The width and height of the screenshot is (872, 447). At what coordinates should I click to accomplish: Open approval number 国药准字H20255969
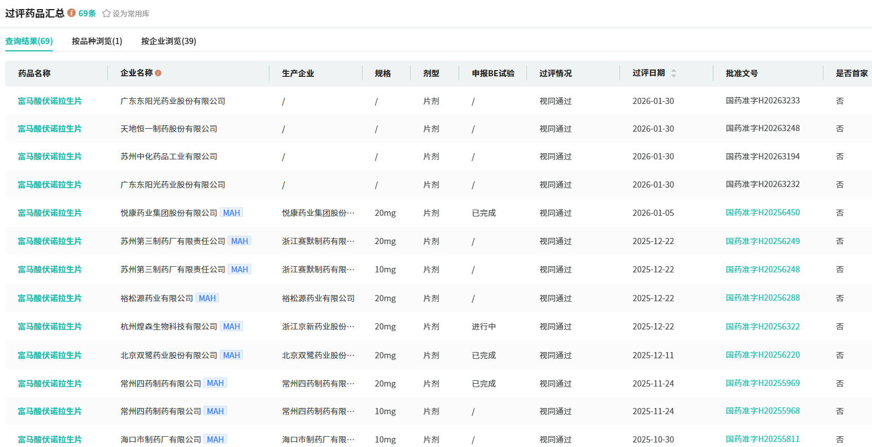tap(762, 383)
